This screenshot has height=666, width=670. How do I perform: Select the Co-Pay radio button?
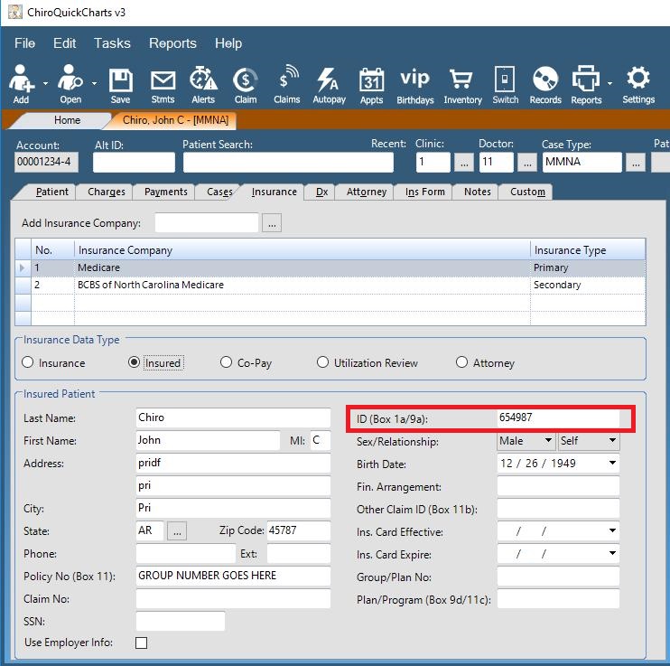tap(227, 363)
